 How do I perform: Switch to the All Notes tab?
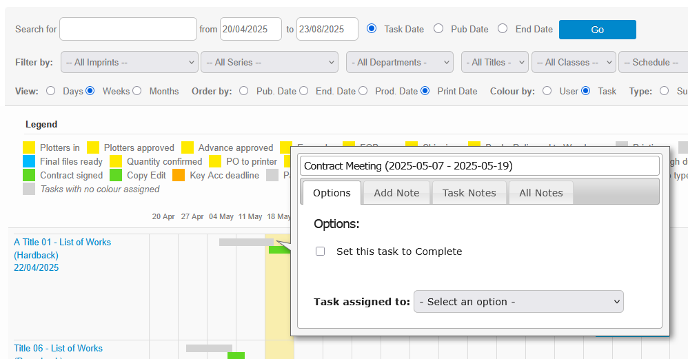coord(541,193)
